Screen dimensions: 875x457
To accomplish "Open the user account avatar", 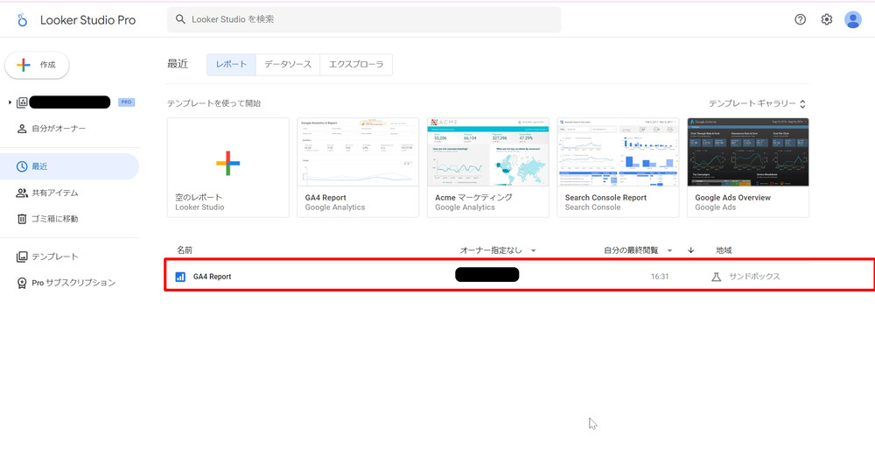I will click(x=852, y=19).
